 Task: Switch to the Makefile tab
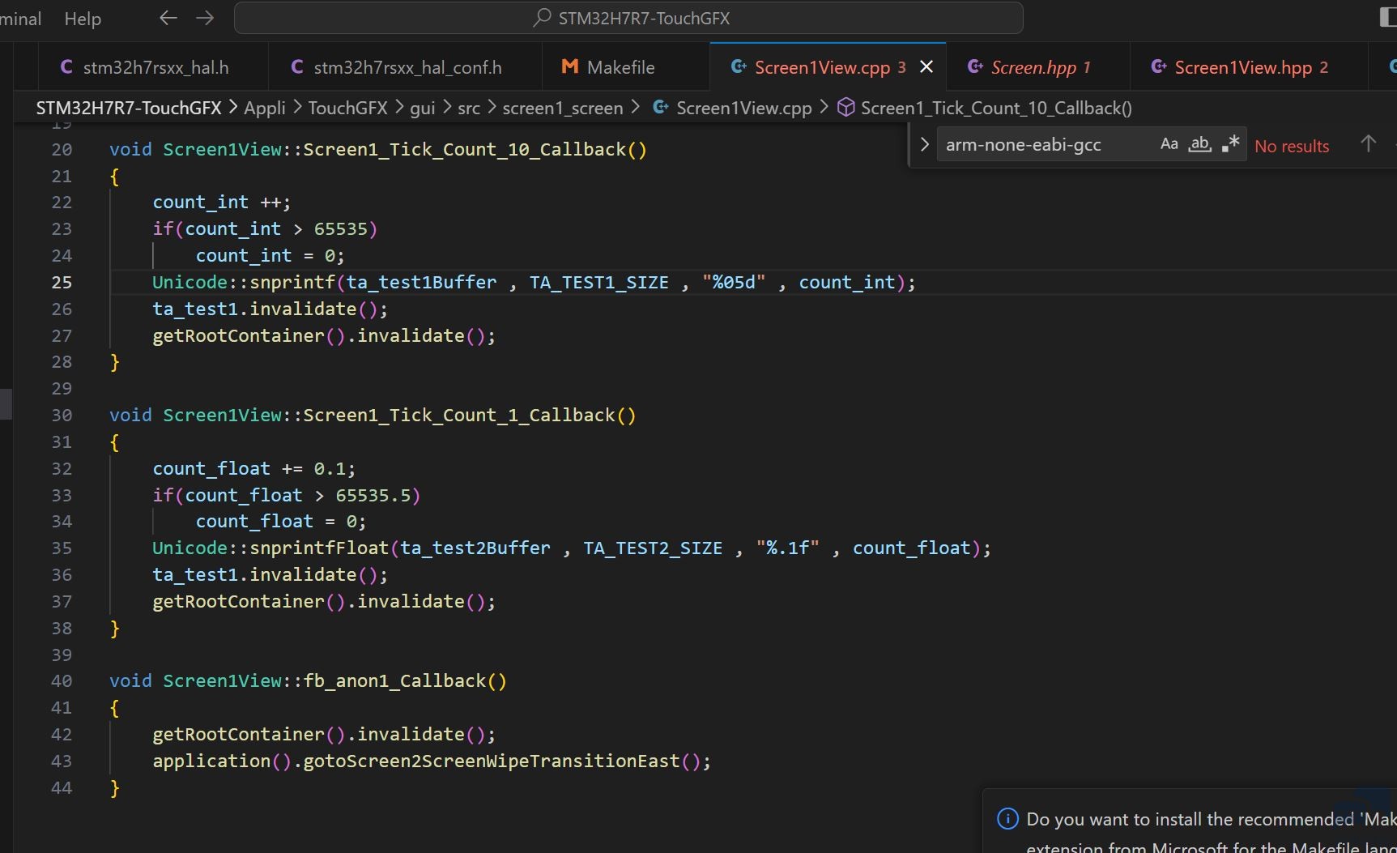(x=608, y=67)
